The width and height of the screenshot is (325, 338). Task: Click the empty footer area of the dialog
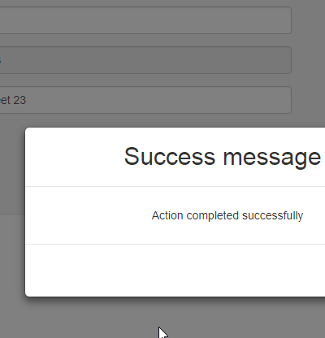[x=175, y=270]
